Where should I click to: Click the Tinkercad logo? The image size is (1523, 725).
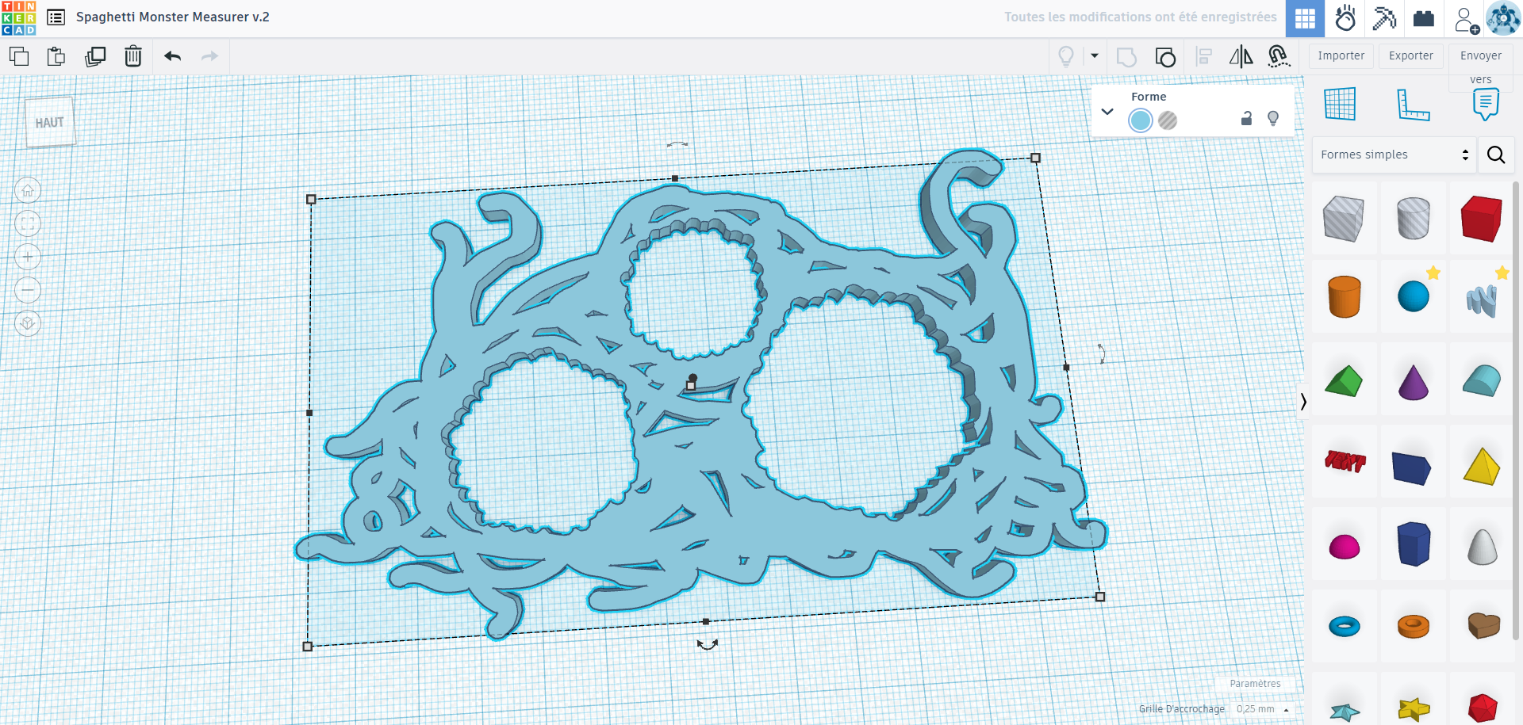[18, 17]
